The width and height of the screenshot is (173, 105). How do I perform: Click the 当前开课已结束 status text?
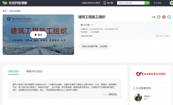[86, 36]
